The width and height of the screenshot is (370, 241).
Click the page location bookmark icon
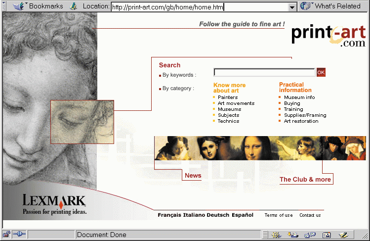tap(74, 6)
